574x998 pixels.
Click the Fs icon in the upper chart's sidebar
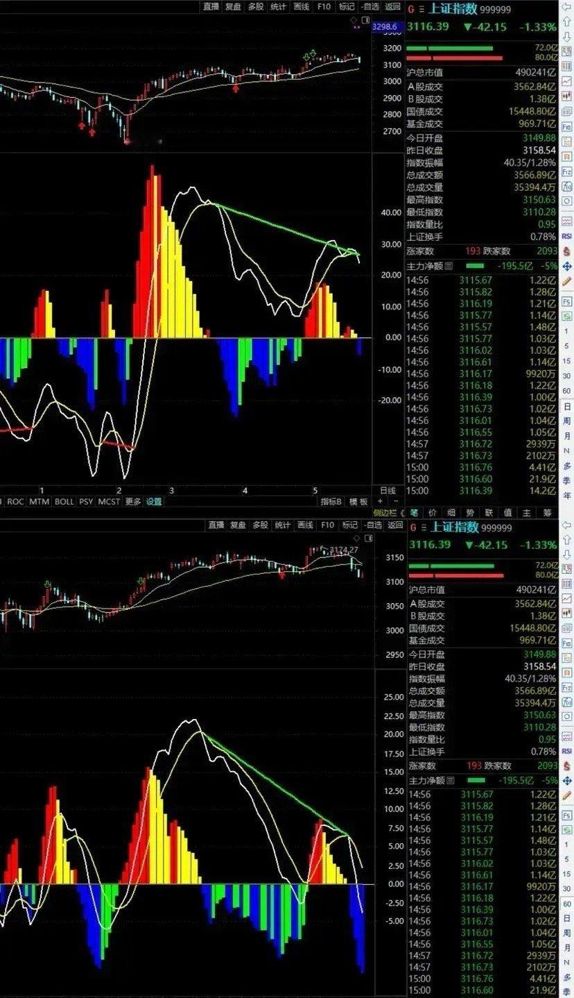566,302
